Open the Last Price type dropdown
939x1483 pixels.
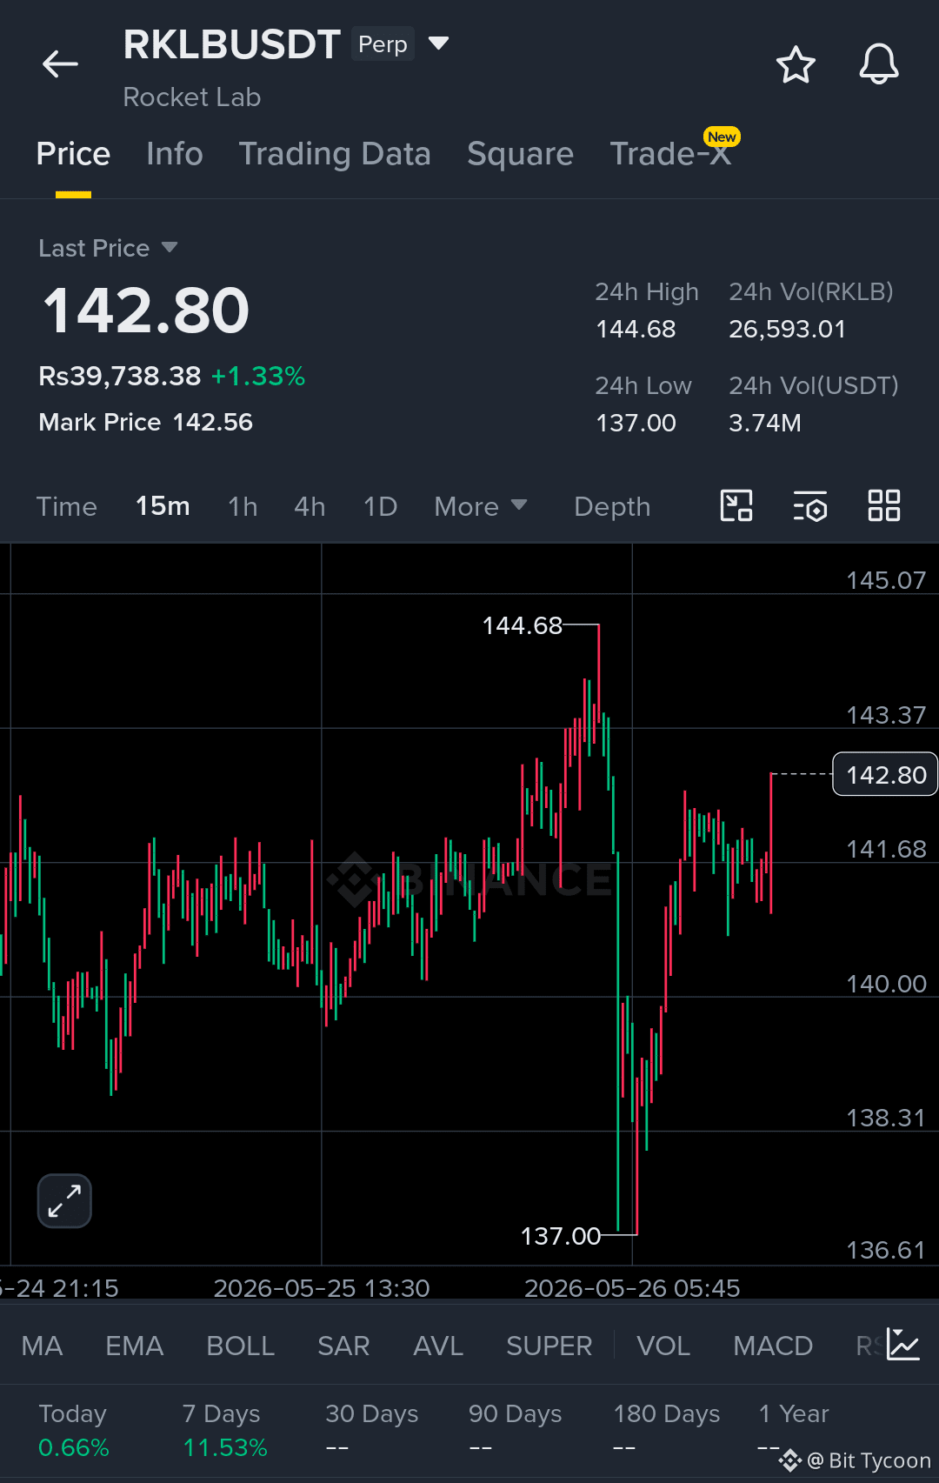tap(108, 248)
